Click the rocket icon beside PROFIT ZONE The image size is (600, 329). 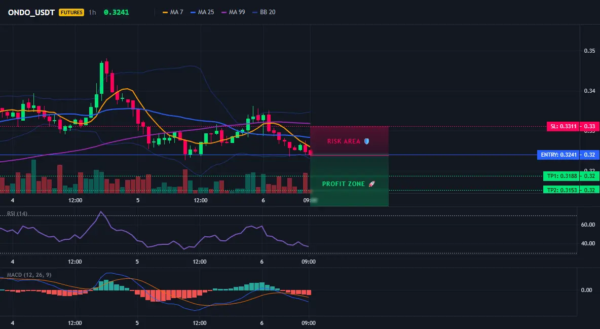tap(371, 184)
